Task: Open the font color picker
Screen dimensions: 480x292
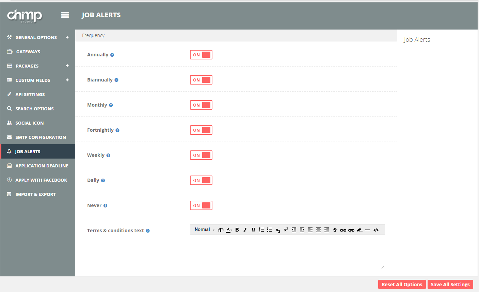Action: [x=229, y=230]
